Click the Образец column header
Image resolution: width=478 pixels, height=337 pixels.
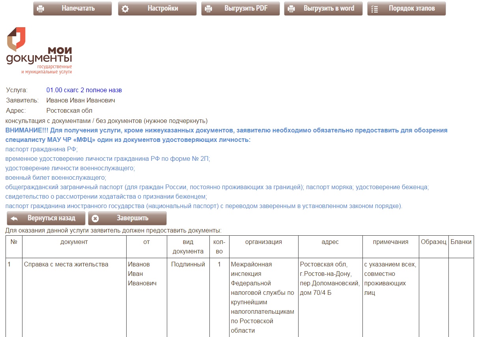pyautogui.click(x=433, y=242)
